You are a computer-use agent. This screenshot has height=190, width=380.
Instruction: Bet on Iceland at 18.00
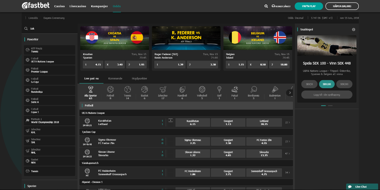coord(279,65)
